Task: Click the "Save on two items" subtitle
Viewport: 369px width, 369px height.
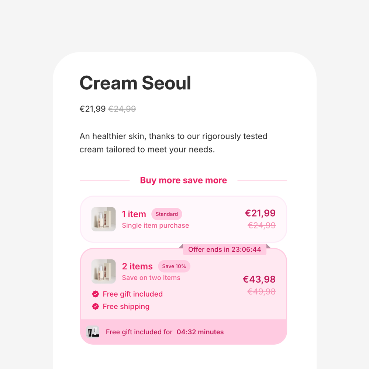Action: tap(151, 278)
